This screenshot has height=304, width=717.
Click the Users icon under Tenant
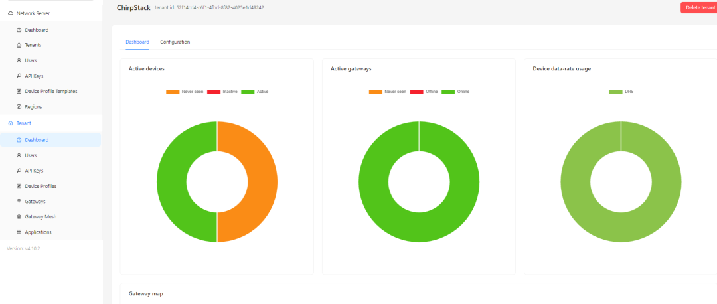pyautogui.click(x=19, y=155)
